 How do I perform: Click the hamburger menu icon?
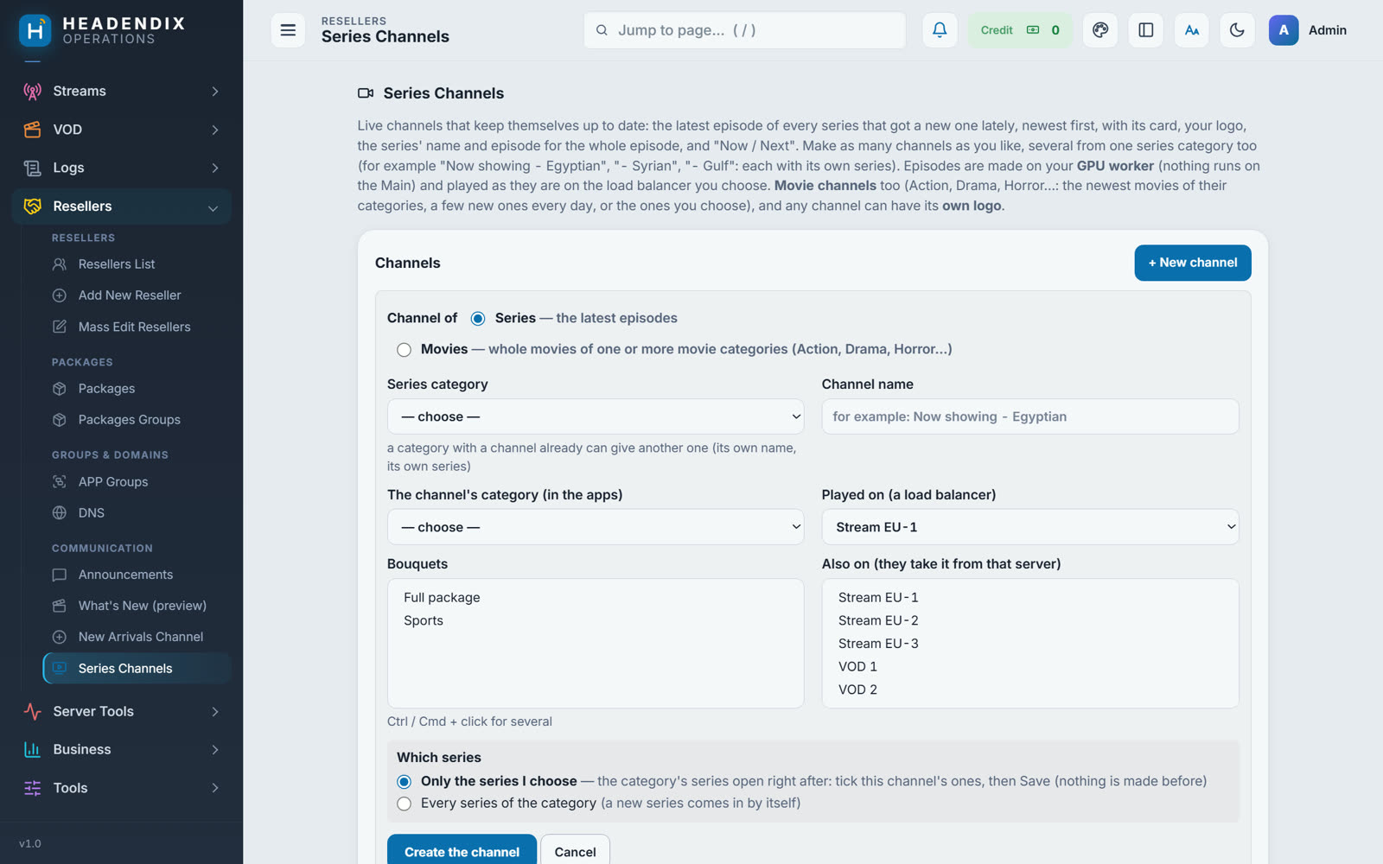[288, 30]
